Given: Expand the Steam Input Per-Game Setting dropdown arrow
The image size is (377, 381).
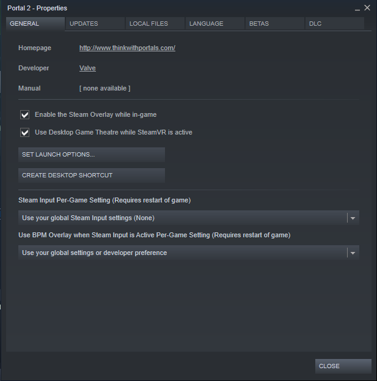Looking at the screenshot, I should click(x=353, y=218).
